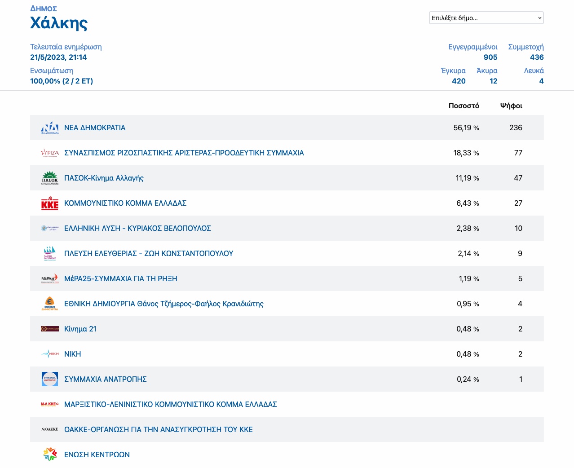This screenshot has width=574, height=468.
Task: Click the ΣΥΡΙΖΑ party logo
Action: [50, 153]
